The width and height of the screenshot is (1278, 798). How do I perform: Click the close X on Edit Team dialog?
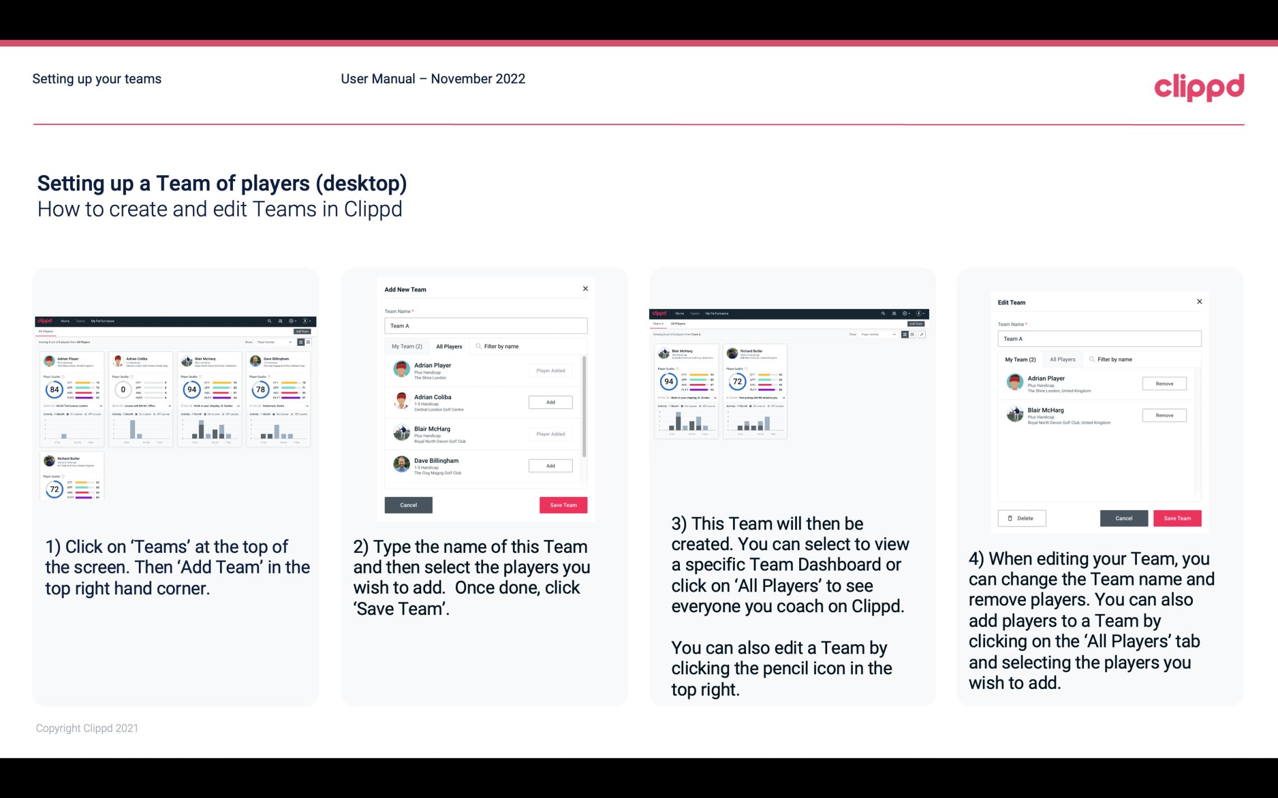[1199, 302]
